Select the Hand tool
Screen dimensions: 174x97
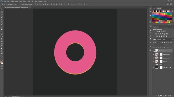click(2, 53)
